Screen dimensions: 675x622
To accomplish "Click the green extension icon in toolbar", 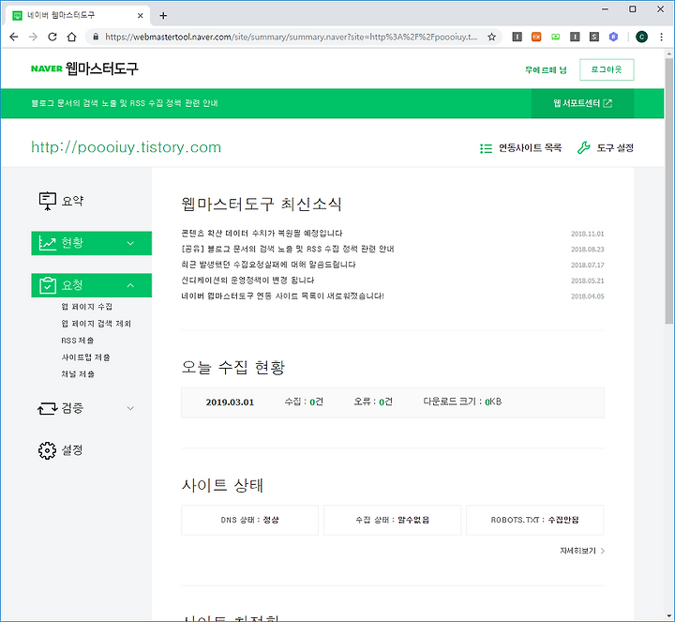I will click(556, 37).
